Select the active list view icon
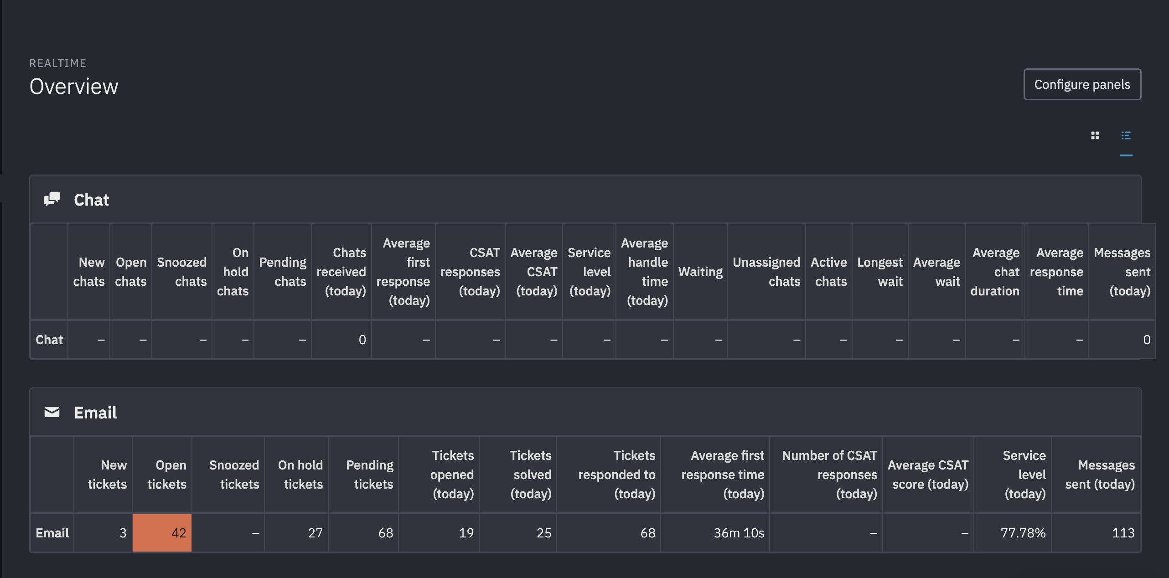This screenshot has width=1169, height=578. pos(1126,135)
